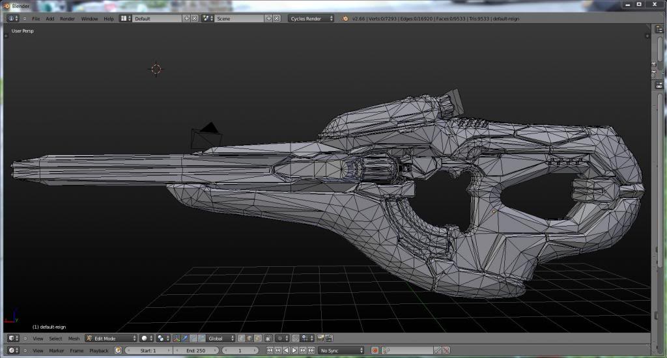Open the Mesh menu in the 3D view header

pyautogui.click(x=74, y=338)
